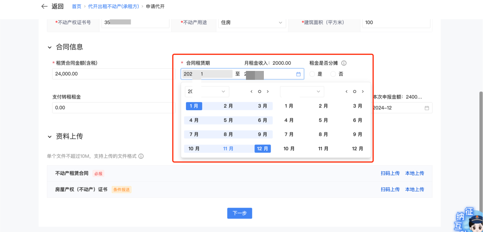This screenshot has height=232, width=483.
Task: Select 否 for 租金是否分摊
Action: 333,74
